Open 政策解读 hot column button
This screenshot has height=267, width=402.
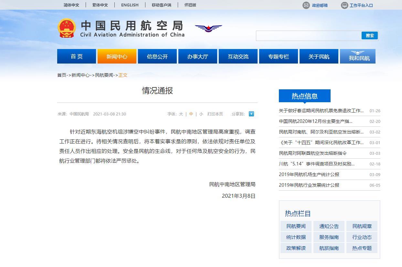tap(296, 248)
